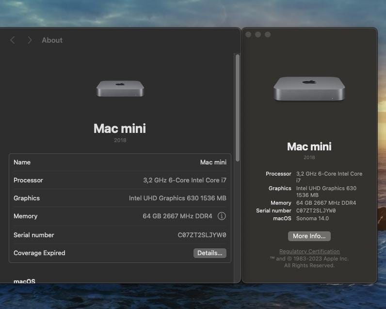
Task: Click the 'Memory' row label in About pane
Action: click(x=26, y=216)
